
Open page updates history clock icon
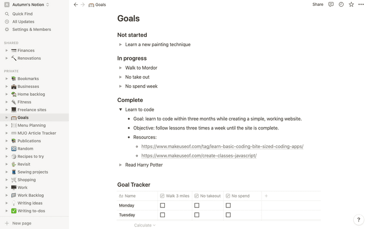point(341,4)
